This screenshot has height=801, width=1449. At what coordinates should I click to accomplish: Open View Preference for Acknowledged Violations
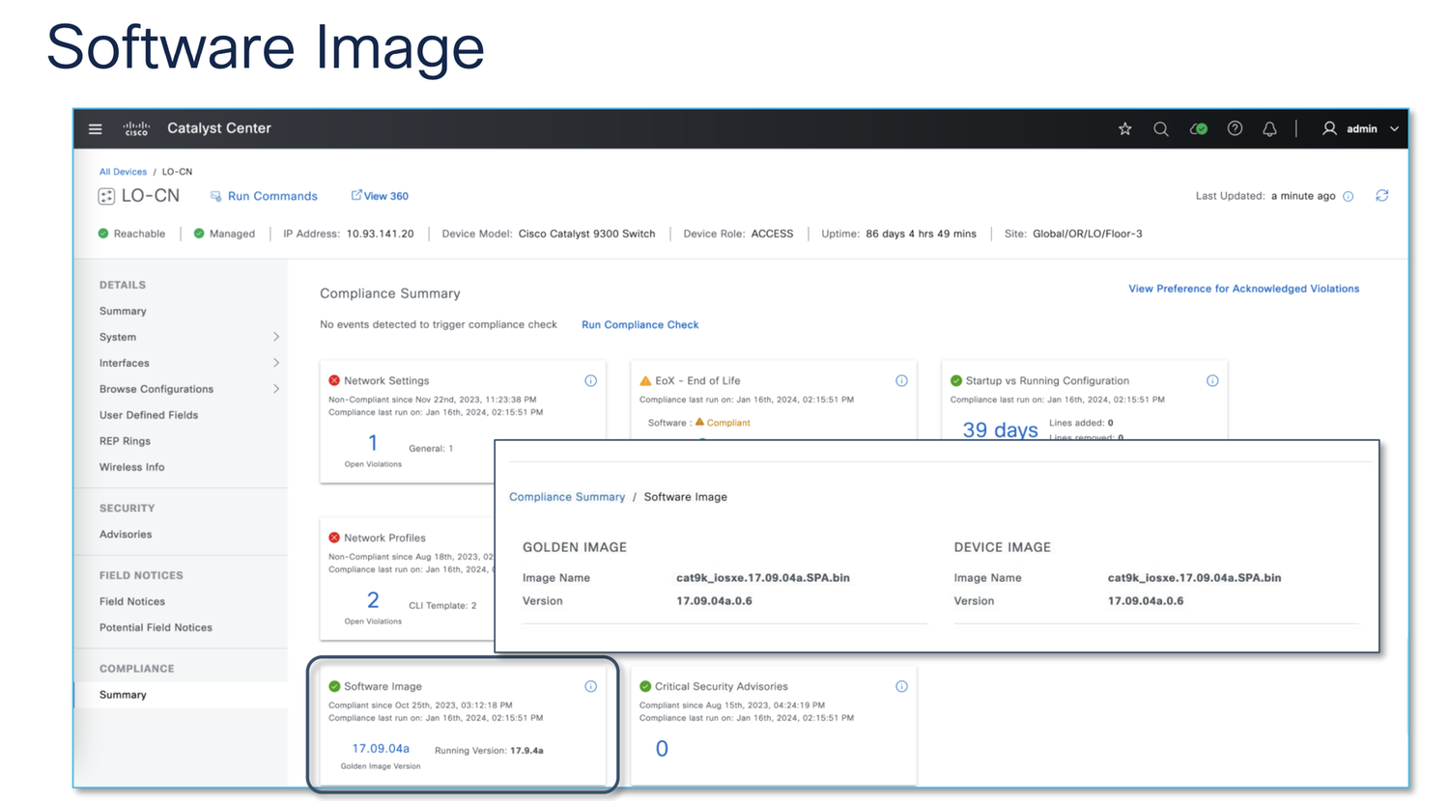[1243, 289]
